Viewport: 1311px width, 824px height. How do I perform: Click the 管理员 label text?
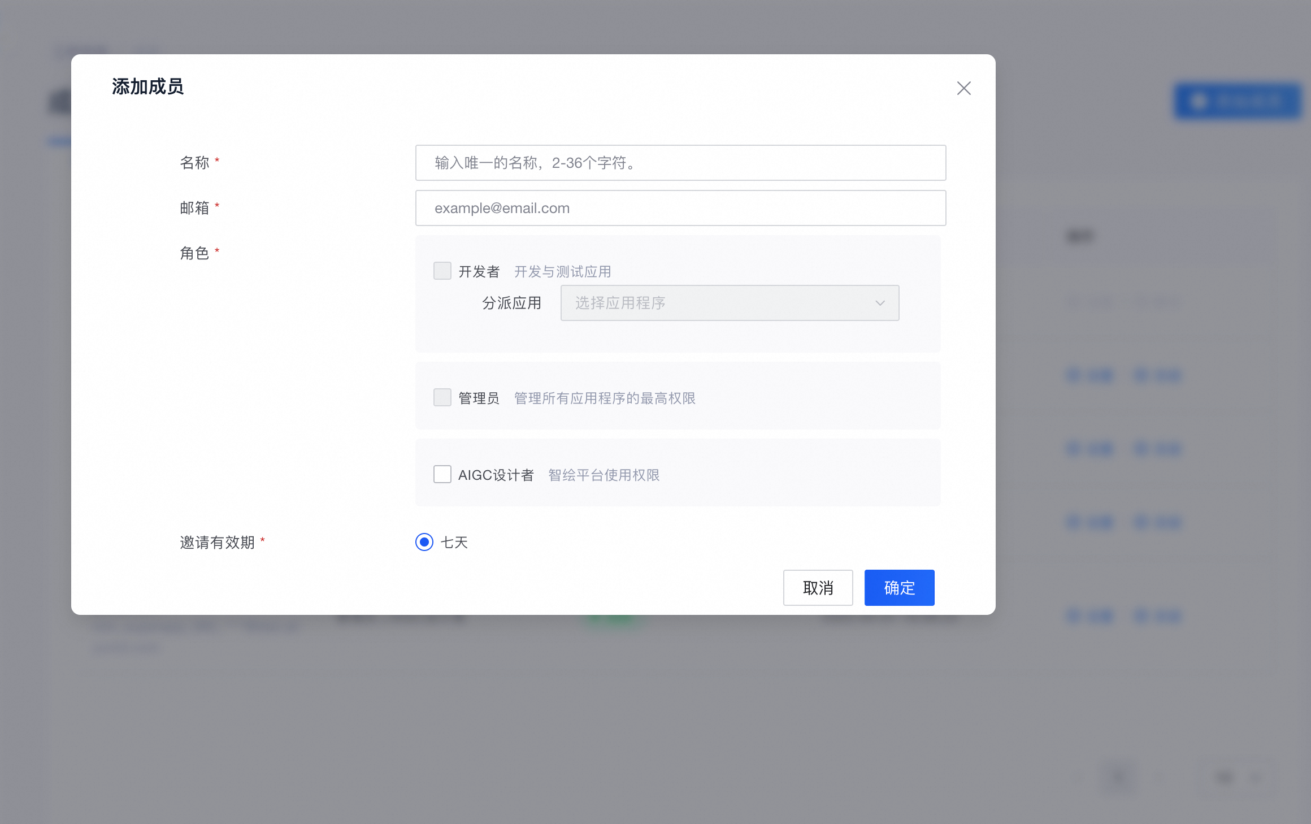tap(479, 398)
